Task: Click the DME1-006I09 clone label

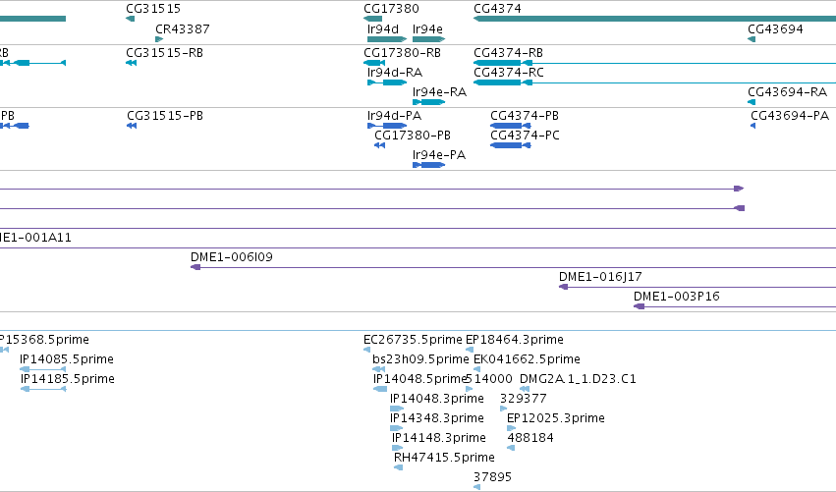Action: pyautogui.click(x=232, y=257)
